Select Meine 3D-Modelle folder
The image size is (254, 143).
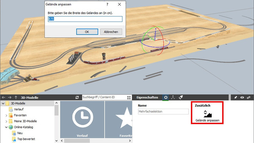(25, 121)
